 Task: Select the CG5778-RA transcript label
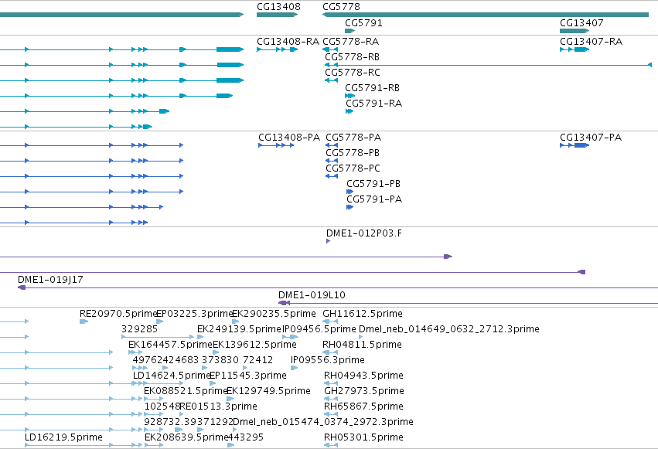click(x=351, y=42)
